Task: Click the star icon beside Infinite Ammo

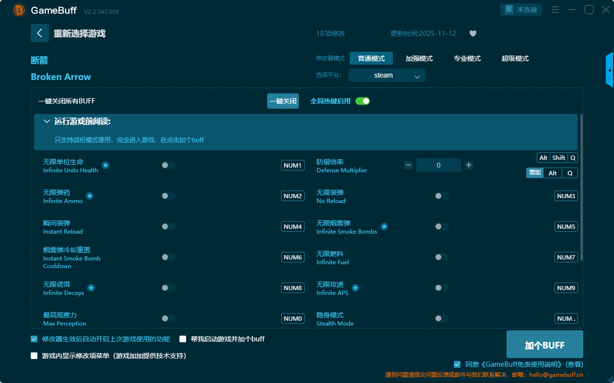Action: (x=90, y=196)
